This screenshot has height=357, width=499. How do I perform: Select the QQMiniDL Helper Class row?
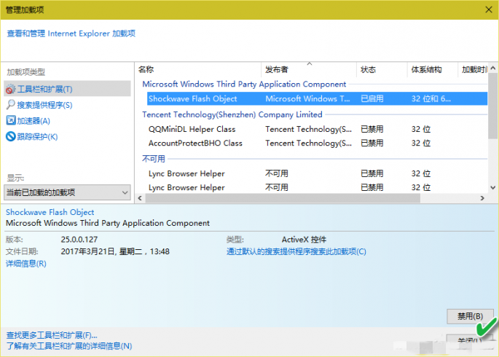(317, 129)
